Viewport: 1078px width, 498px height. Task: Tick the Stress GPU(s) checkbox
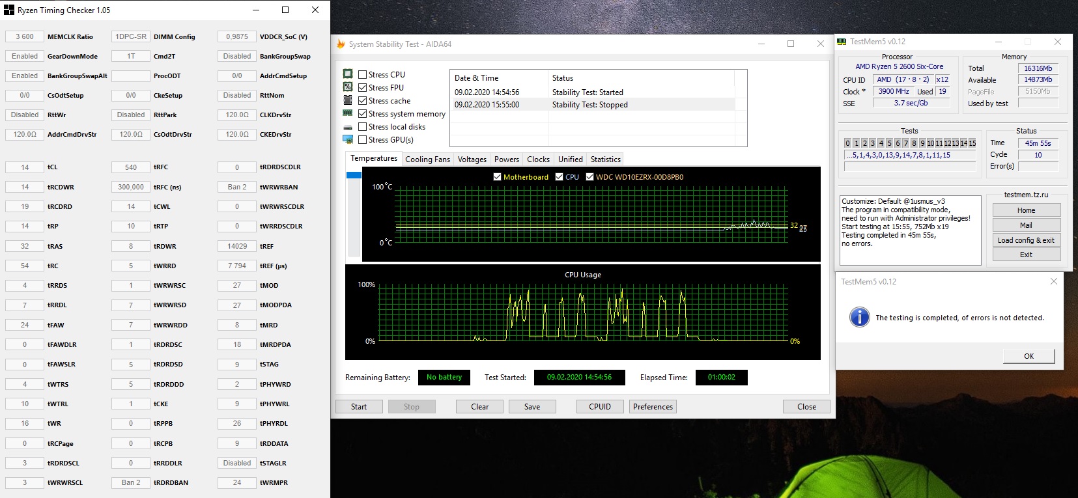(363, 139)
